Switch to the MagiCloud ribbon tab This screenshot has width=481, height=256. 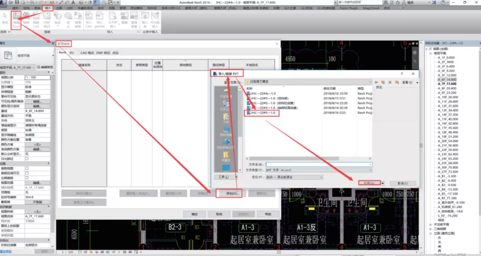pyautogui.click(x=371, y=8)
